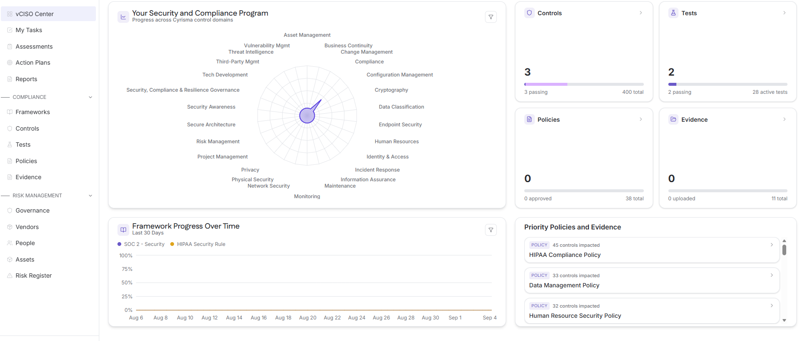Expand the Controls card chevron

pos(641,13)
